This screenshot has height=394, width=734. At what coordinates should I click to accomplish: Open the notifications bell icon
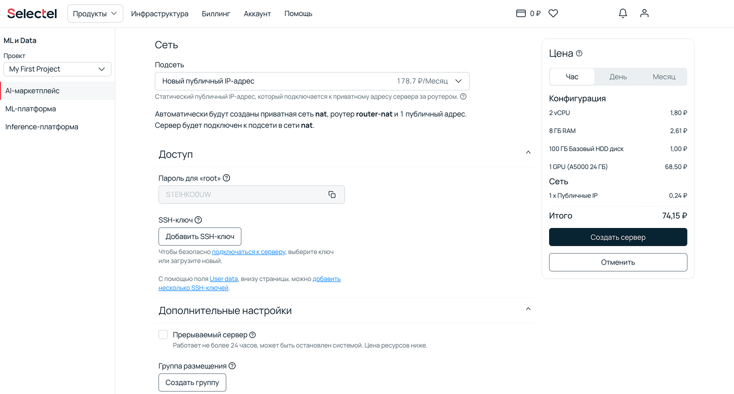point(623,13)
